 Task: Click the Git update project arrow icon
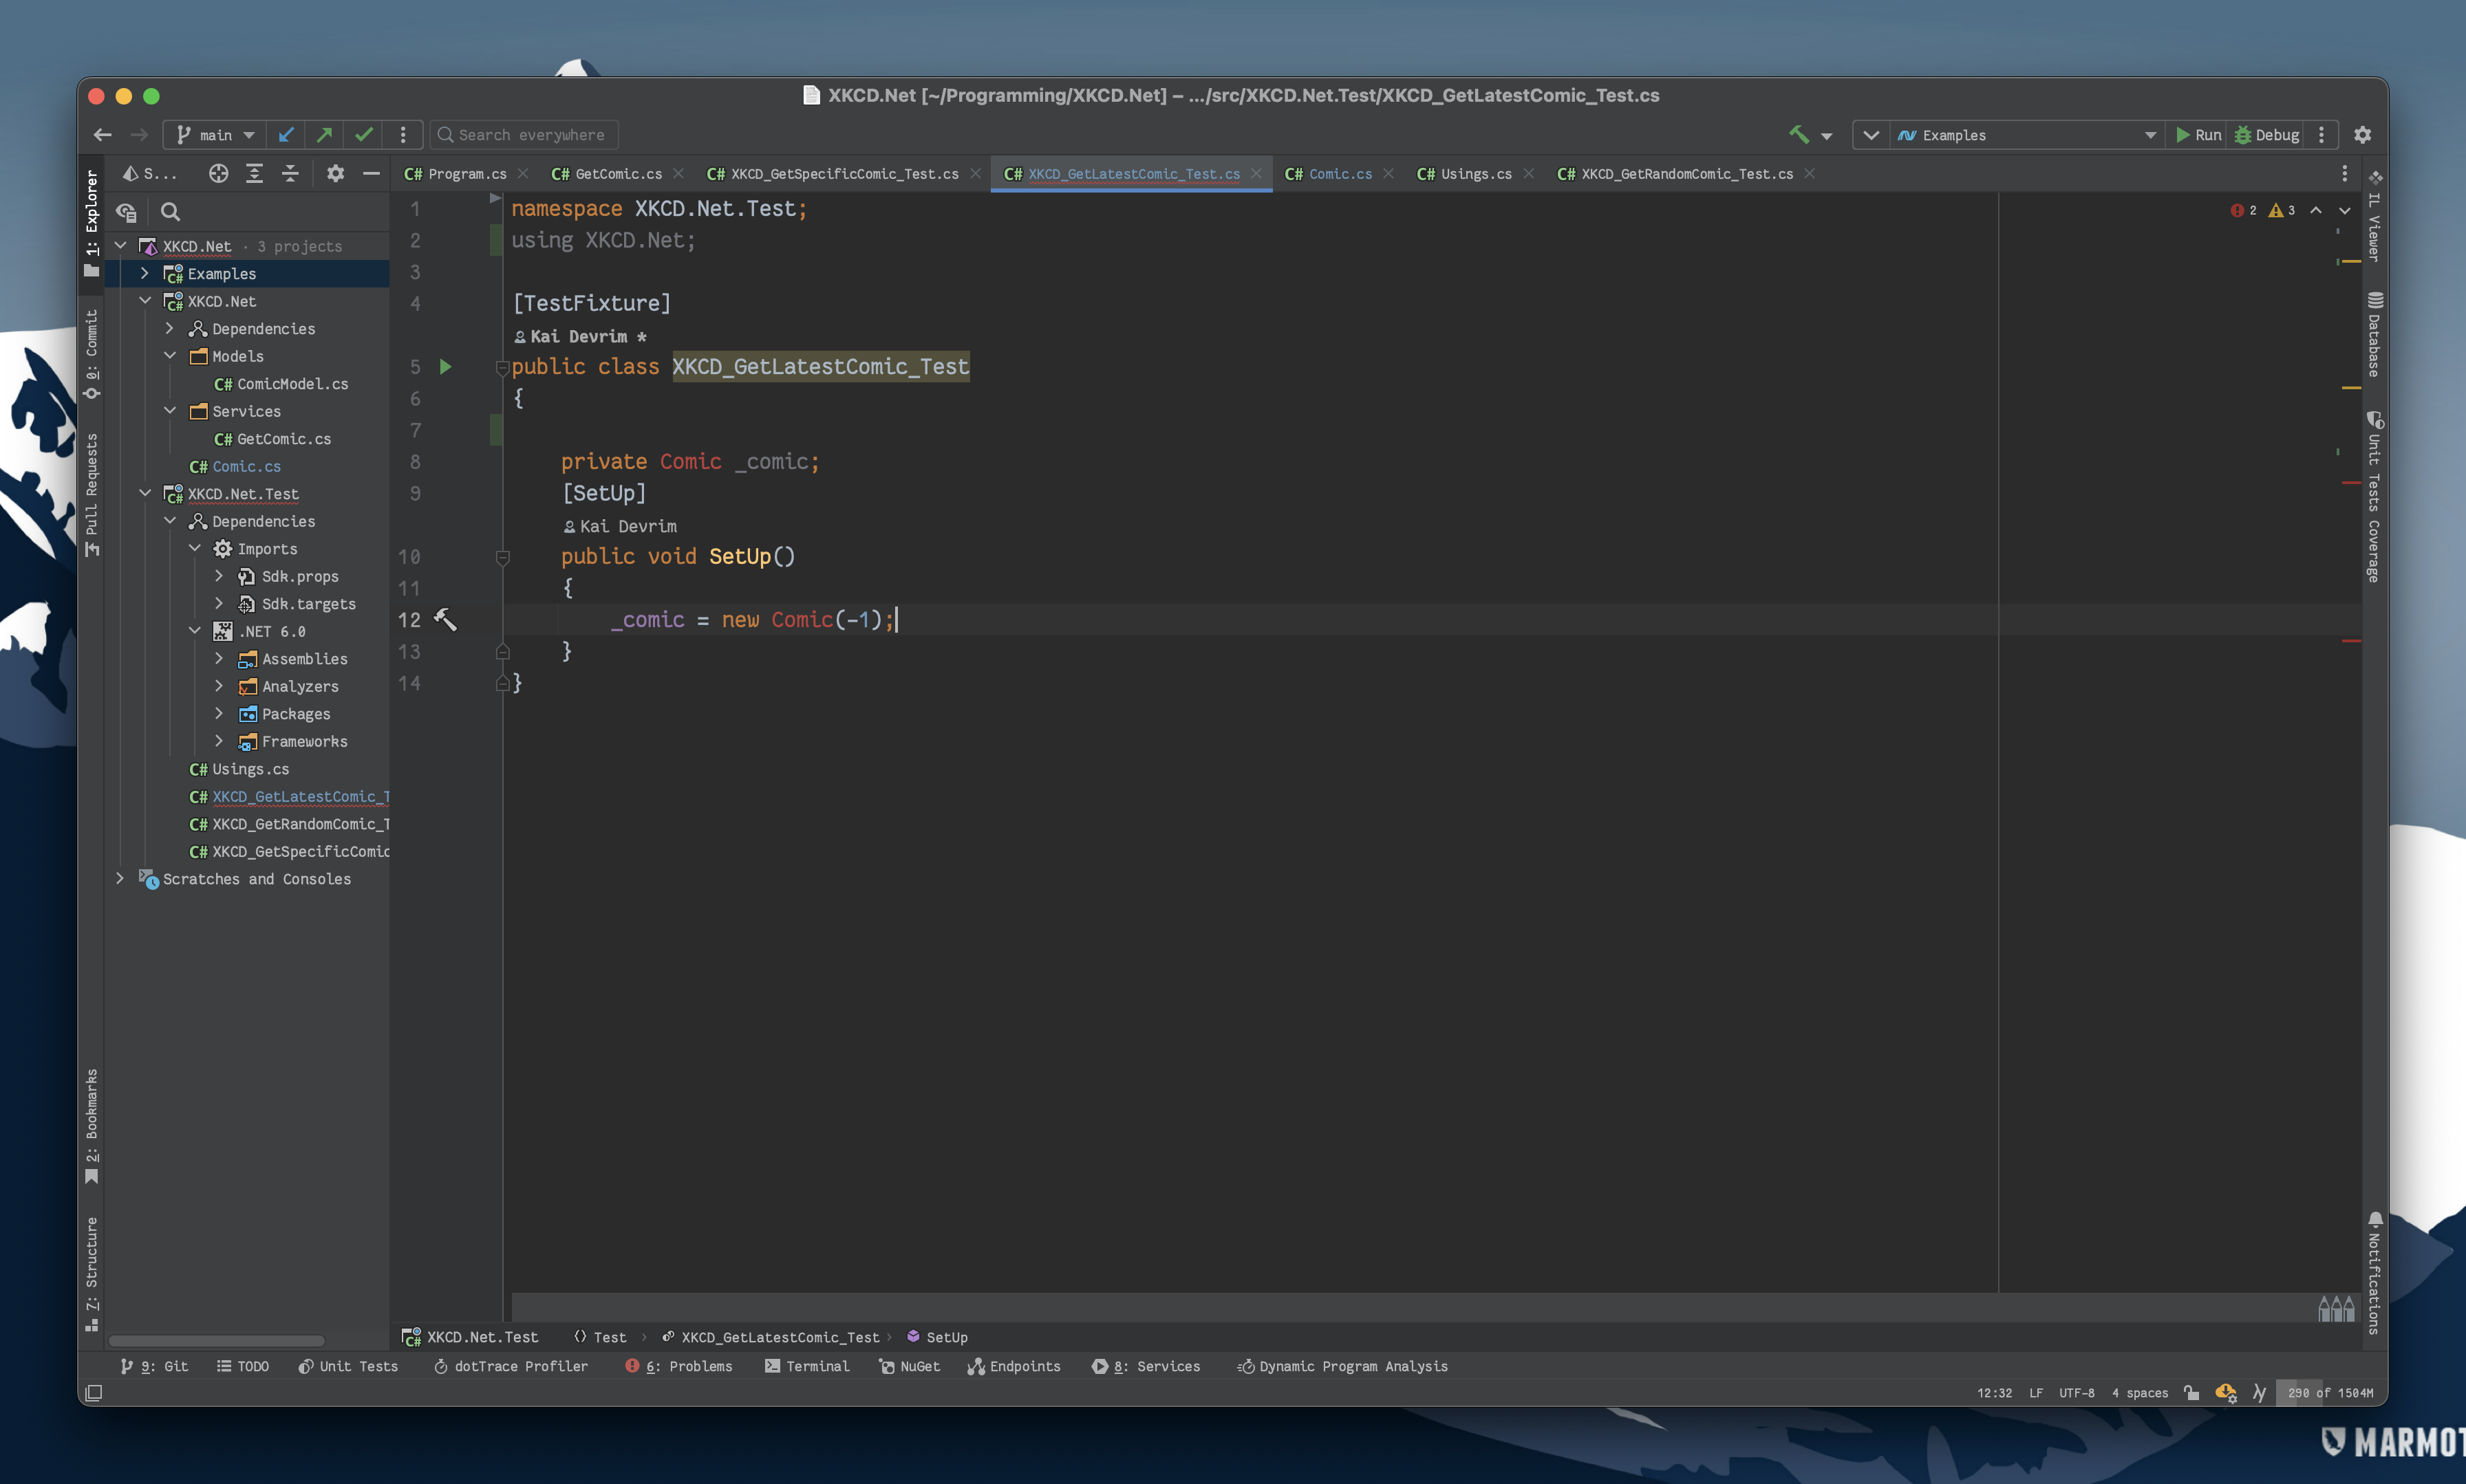click(x=286, y=134)
